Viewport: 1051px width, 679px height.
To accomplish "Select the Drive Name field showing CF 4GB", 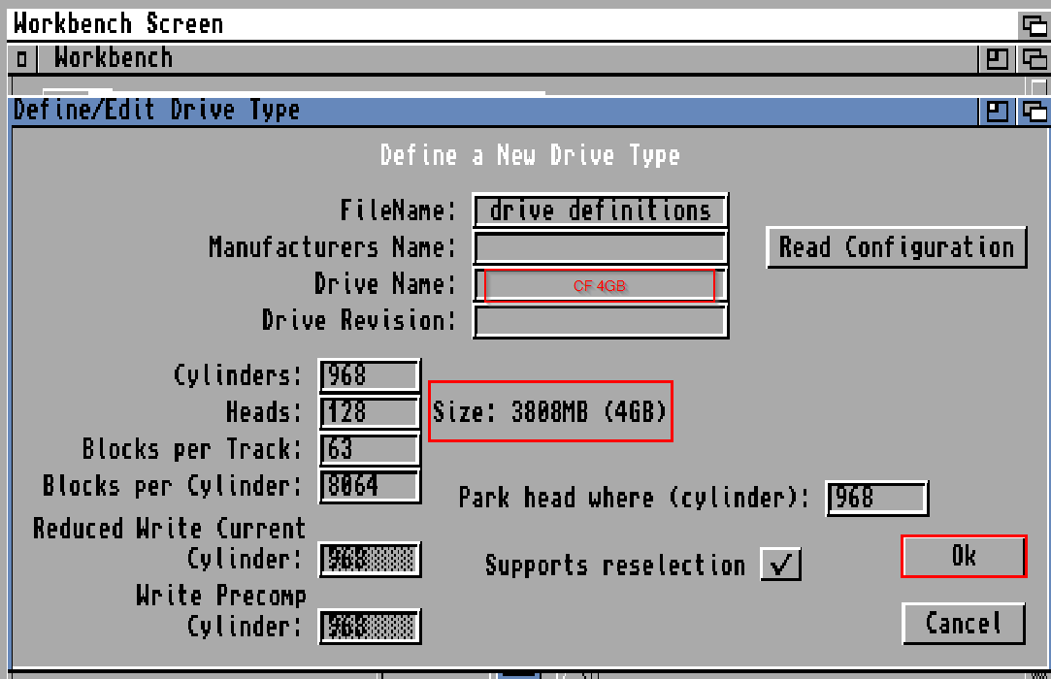I will pos(600,284).
